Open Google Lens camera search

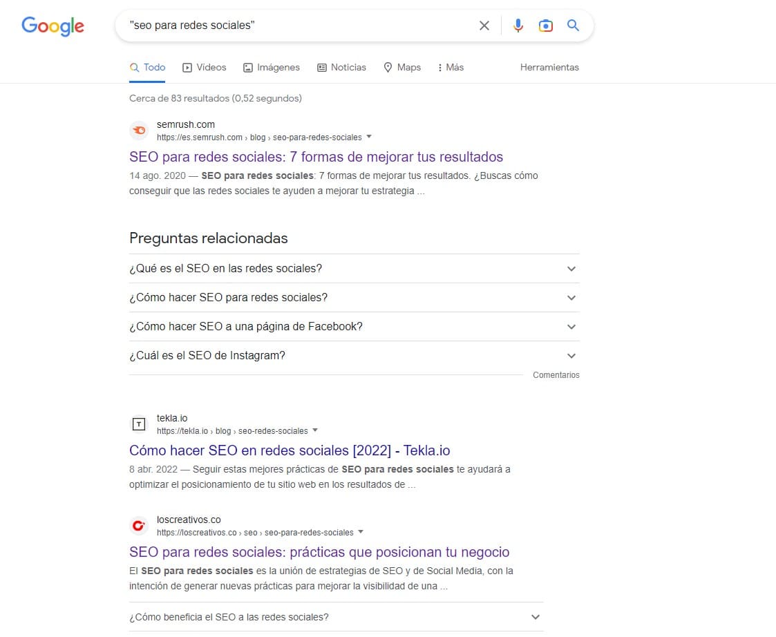(545, 25)
